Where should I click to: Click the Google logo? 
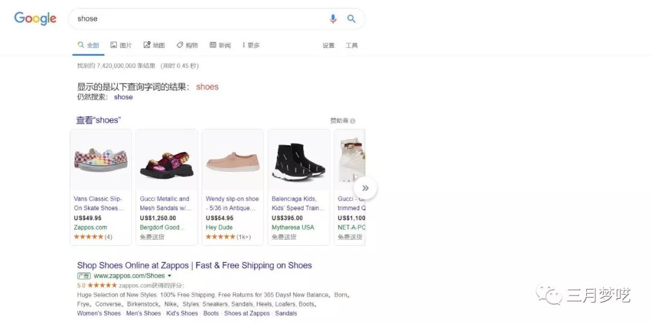point(35,19)
